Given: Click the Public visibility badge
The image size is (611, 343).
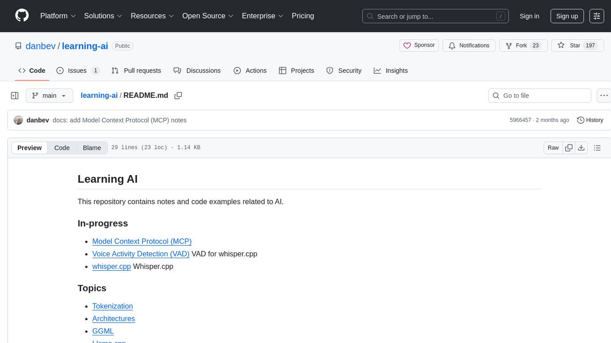Looking at the screenshot, I should [122, 46].
